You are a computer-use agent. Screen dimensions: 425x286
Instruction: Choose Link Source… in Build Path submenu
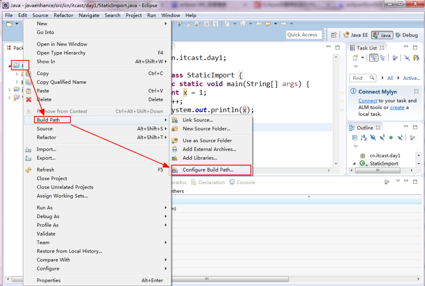tap(210, 120)
